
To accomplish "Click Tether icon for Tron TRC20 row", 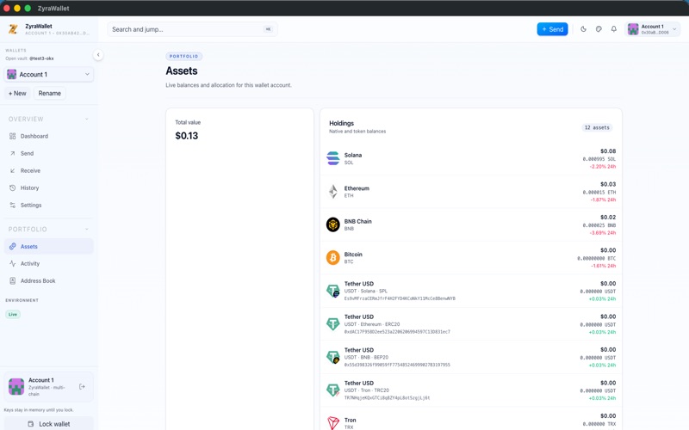I will 332,390.
